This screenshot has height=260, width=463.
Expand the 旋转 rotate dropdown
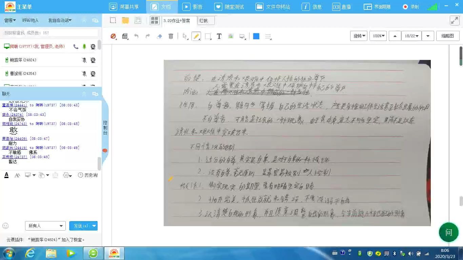(359, 36)
